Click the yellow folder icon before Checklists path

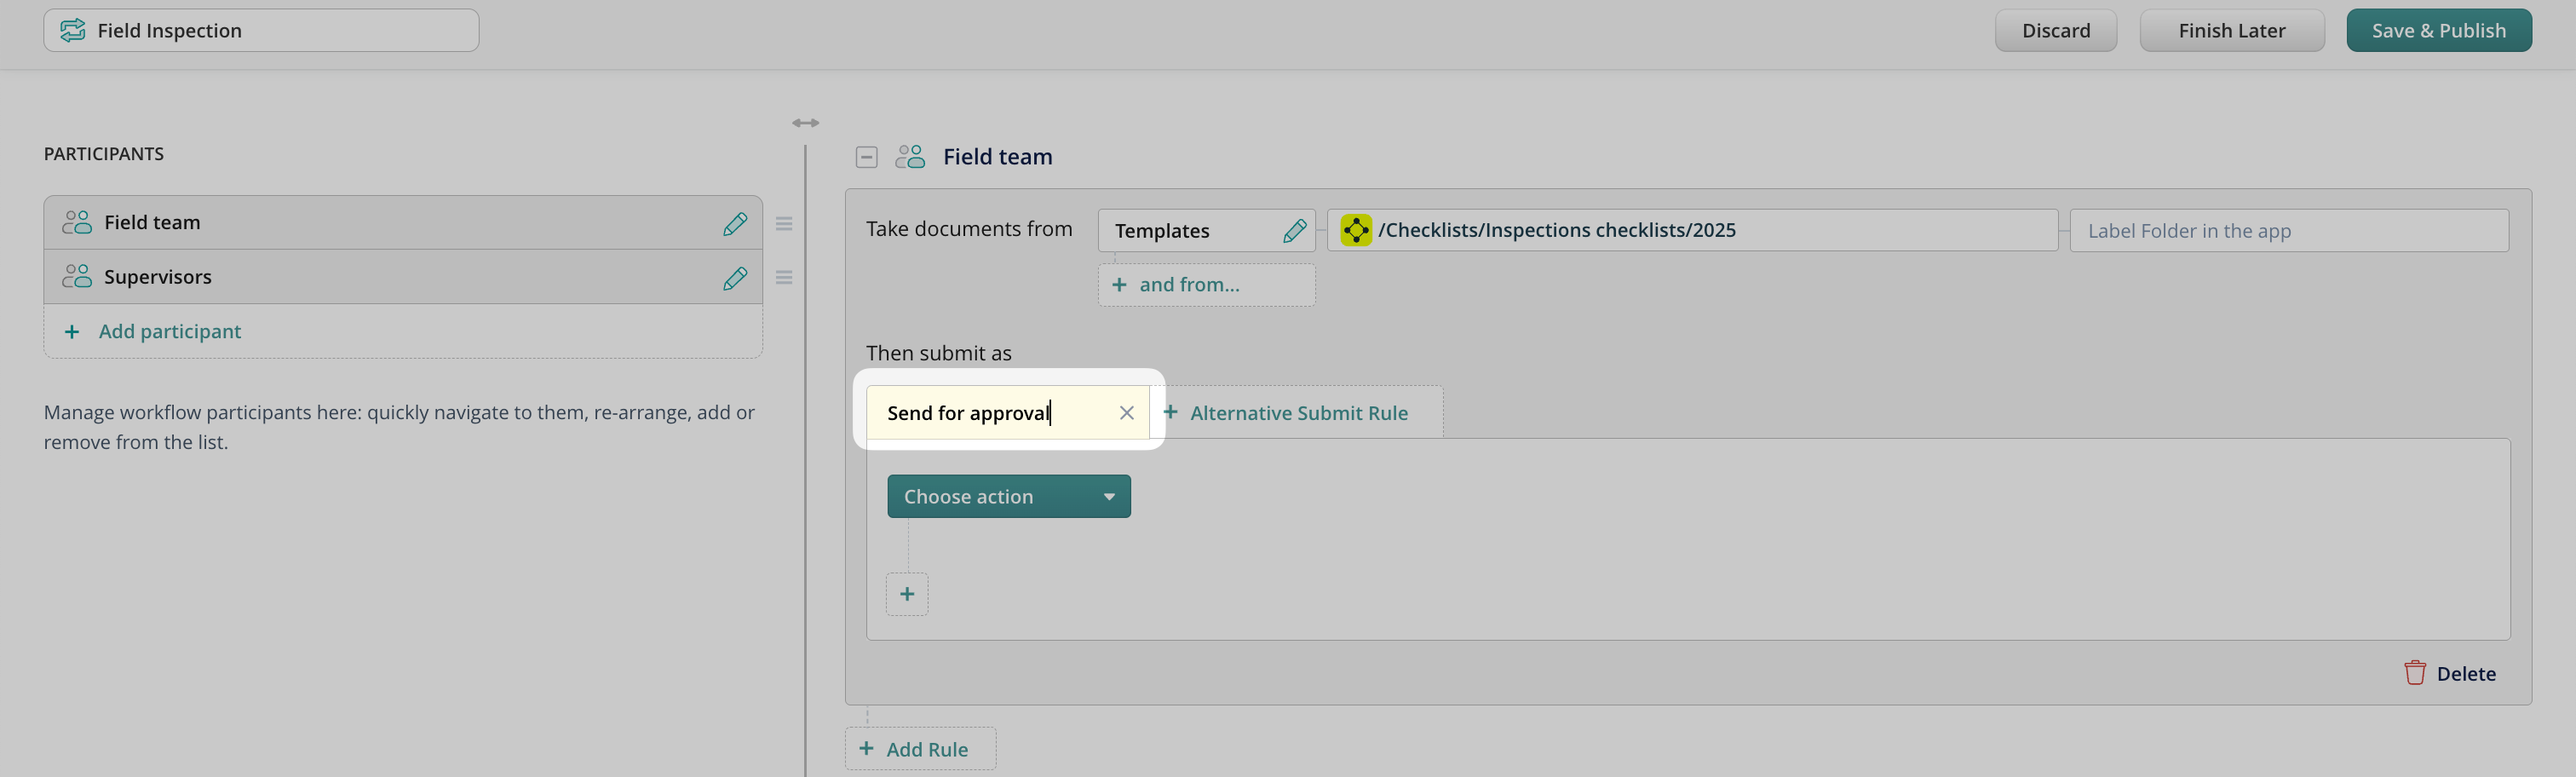coord(1356,230)
